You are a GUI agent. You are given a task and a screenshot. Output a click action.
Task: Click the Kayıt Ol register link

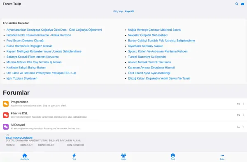pyautogui.click(x=129, y=11)
